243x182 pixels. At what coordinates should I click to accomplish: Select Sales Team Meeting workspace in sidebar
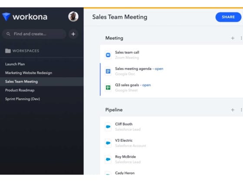click(42, 81)
